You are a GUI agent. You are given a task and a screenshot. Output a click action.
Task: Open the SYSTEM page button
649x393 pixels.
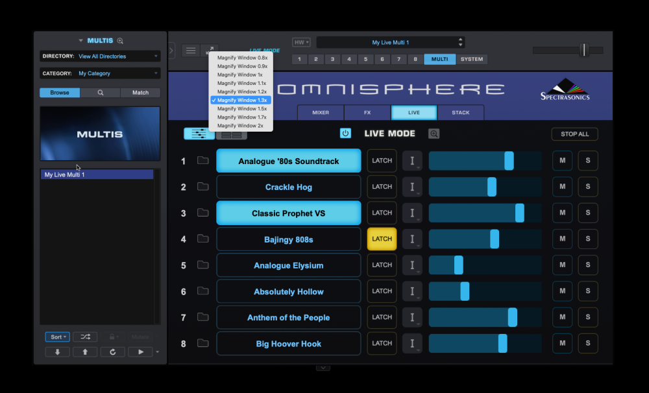[472, 59]
